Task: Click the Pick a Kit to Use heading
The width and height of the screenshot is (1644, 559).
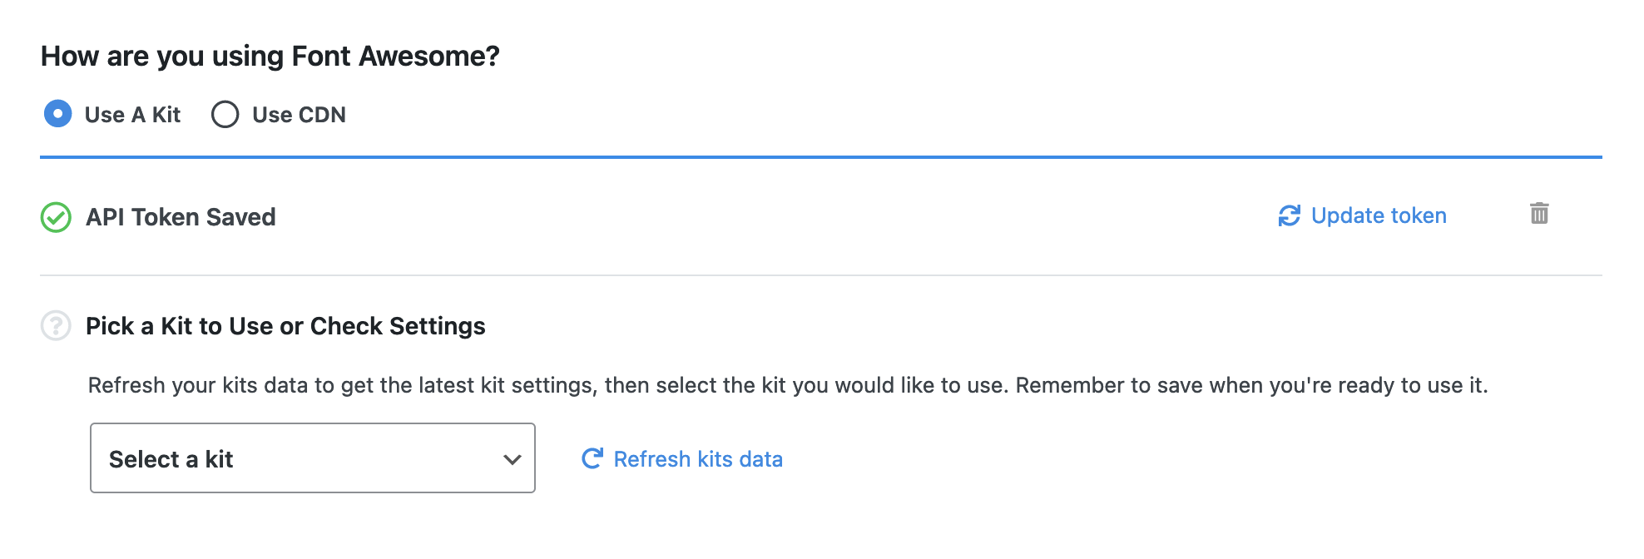Action: point(285,326)
